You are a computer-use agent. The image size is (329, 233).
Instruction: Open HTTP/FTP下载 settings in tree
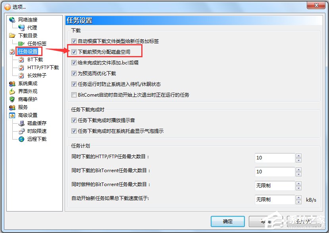tap(43, 68)
